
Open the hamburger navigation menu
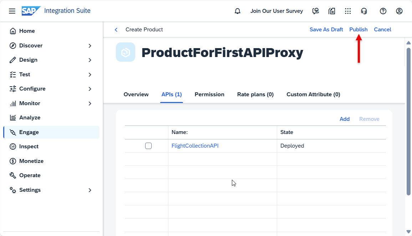pos(12,11)
